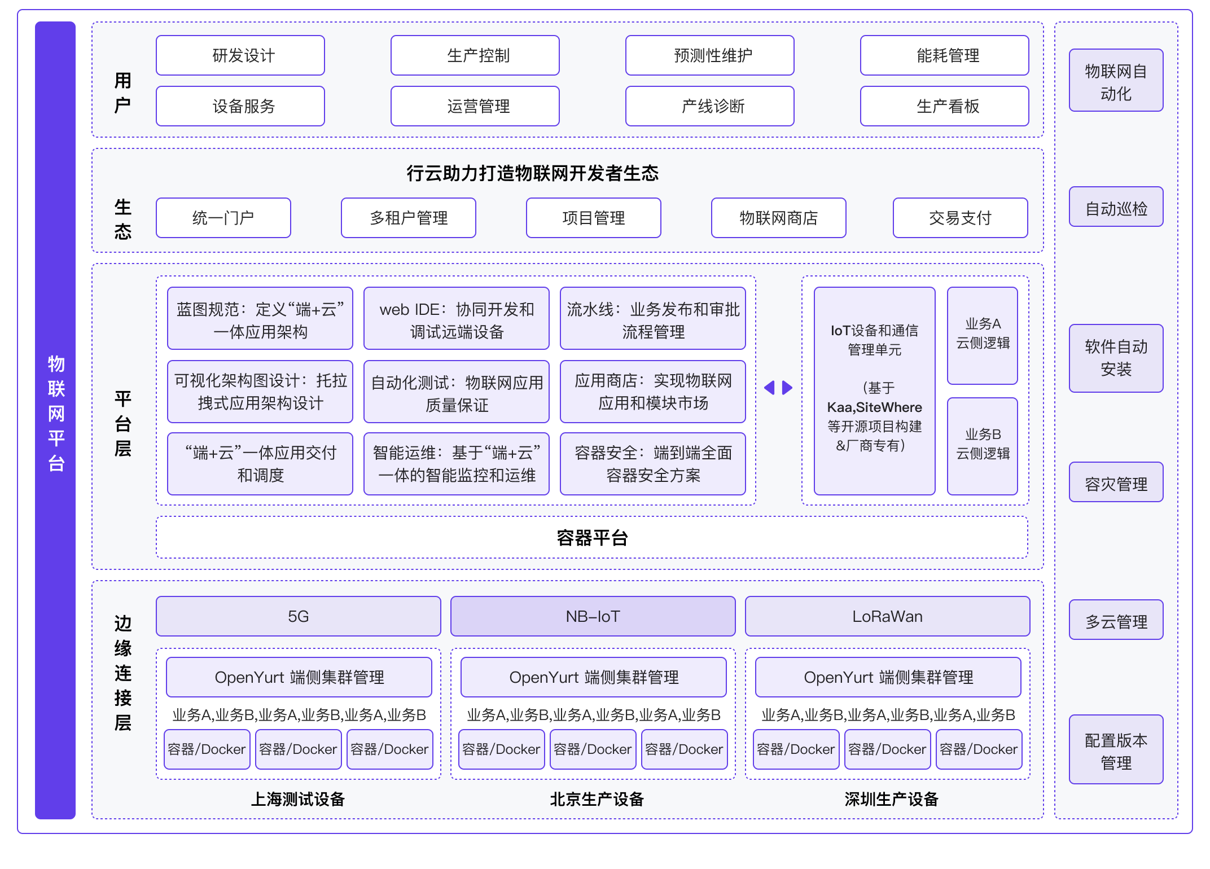Viewport: 1210px width, 869px height.
Task: Enable the 5G connectivity block
Action: pyautogui.click(x=298, y=616)
